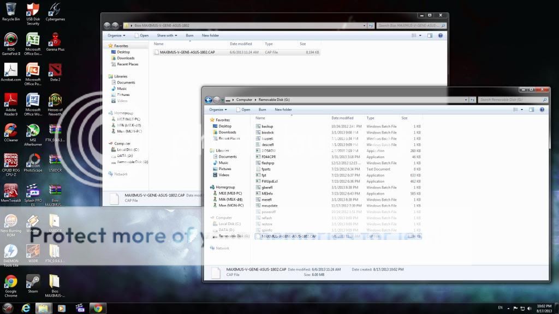The image size is (559, 314).
Task: Click Internet Explorer in the taskbar
Action: pyautogui.click(x=25, y=308)
